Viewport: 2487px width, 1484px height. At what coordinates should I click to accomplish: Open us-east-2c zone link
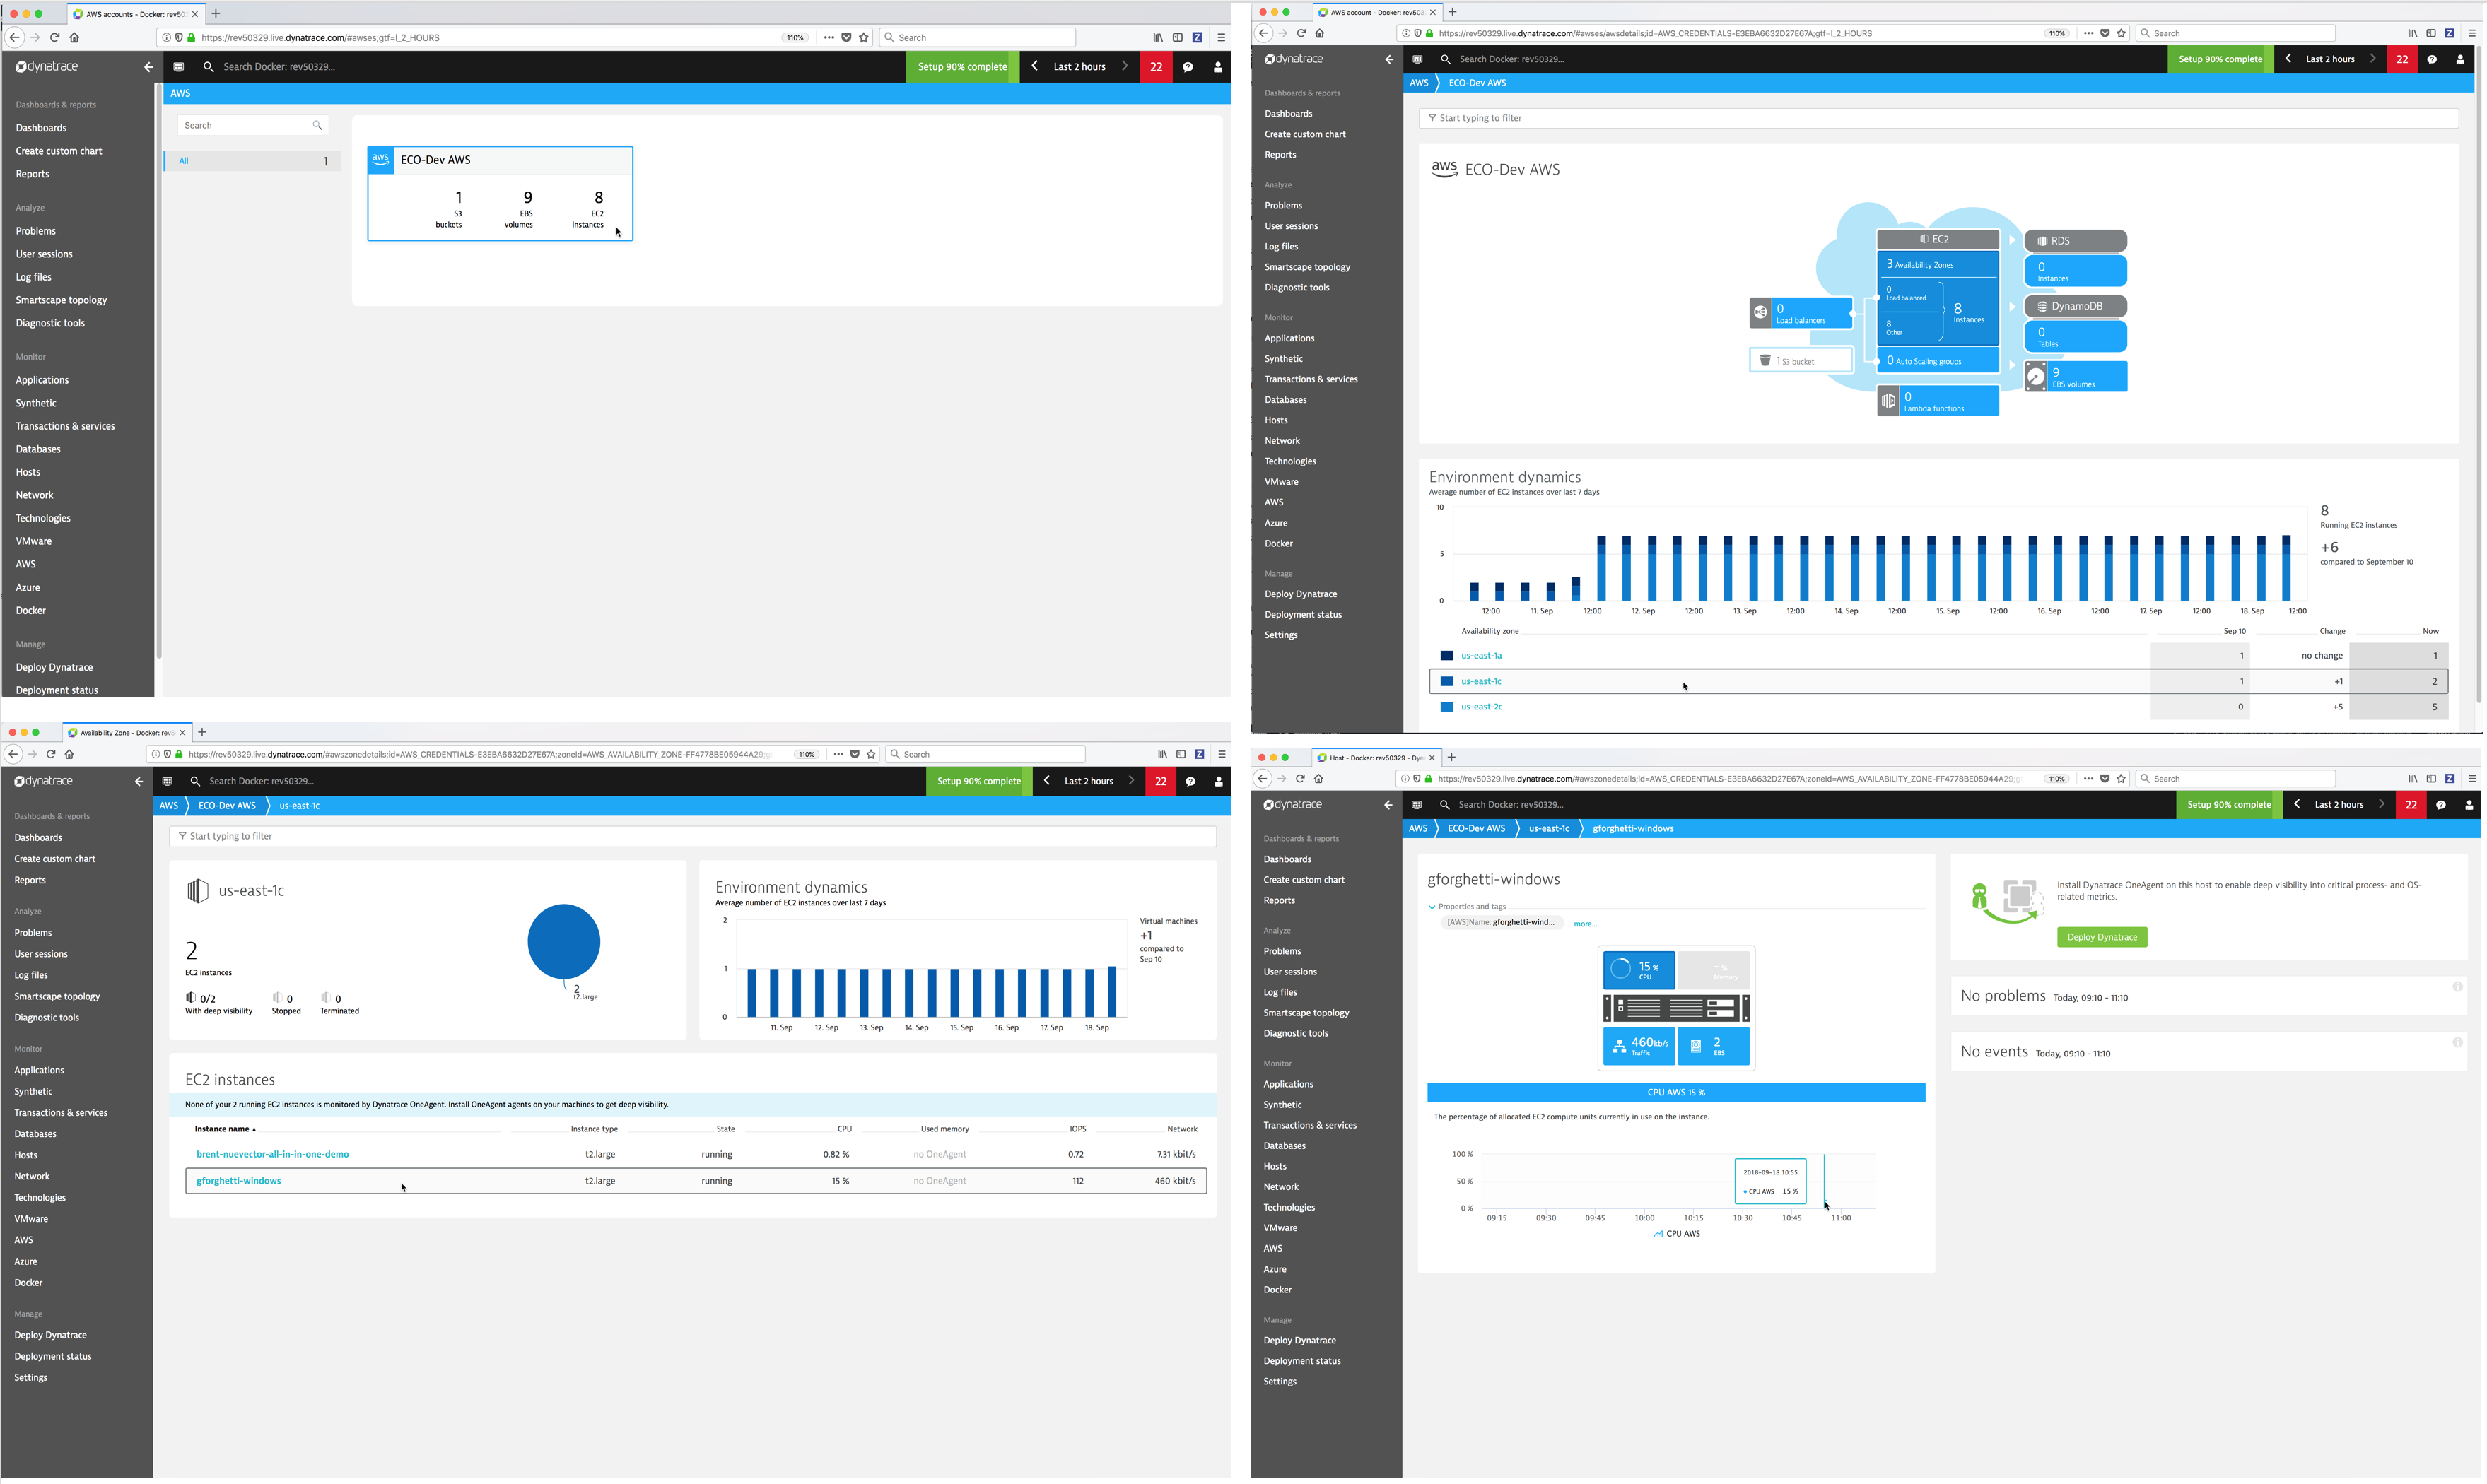tap(1480, 707)
